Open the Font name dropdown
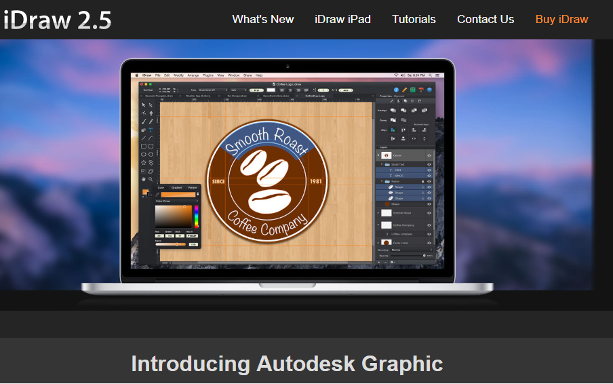Image resolution: width=613 pixels, height=384 pixels. click(x=213, y=90)
